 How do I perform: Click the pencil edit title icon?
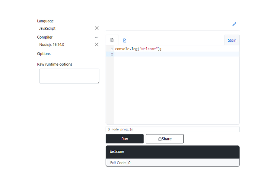point(234,24)
